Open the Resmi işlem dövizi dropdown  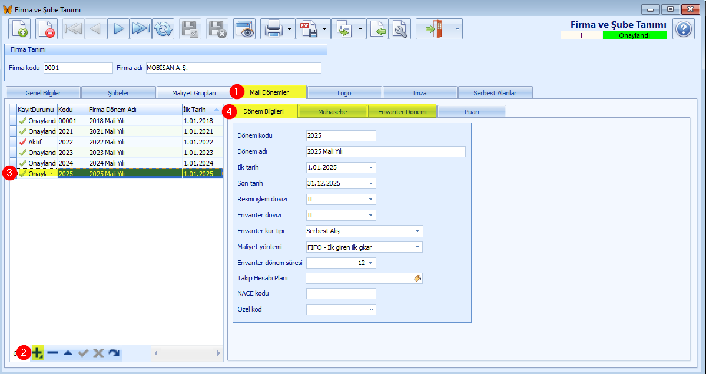point(370,199)
